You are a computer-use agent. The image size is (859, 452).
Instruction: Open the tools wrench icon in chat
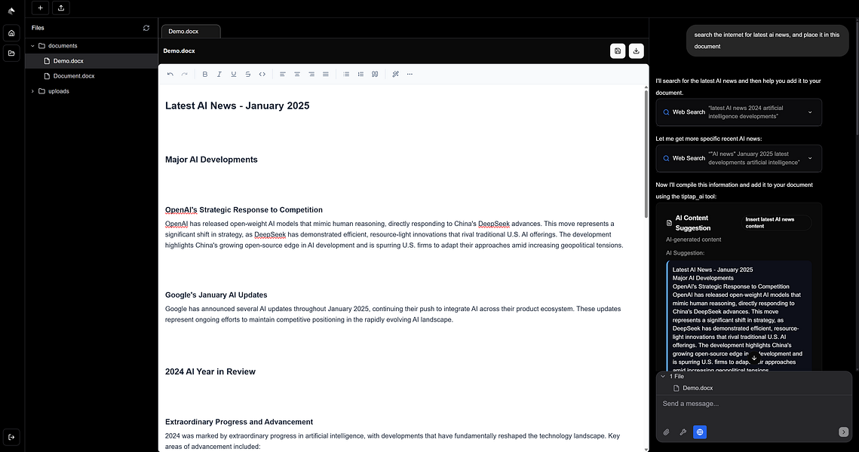[x=683, y=432]
